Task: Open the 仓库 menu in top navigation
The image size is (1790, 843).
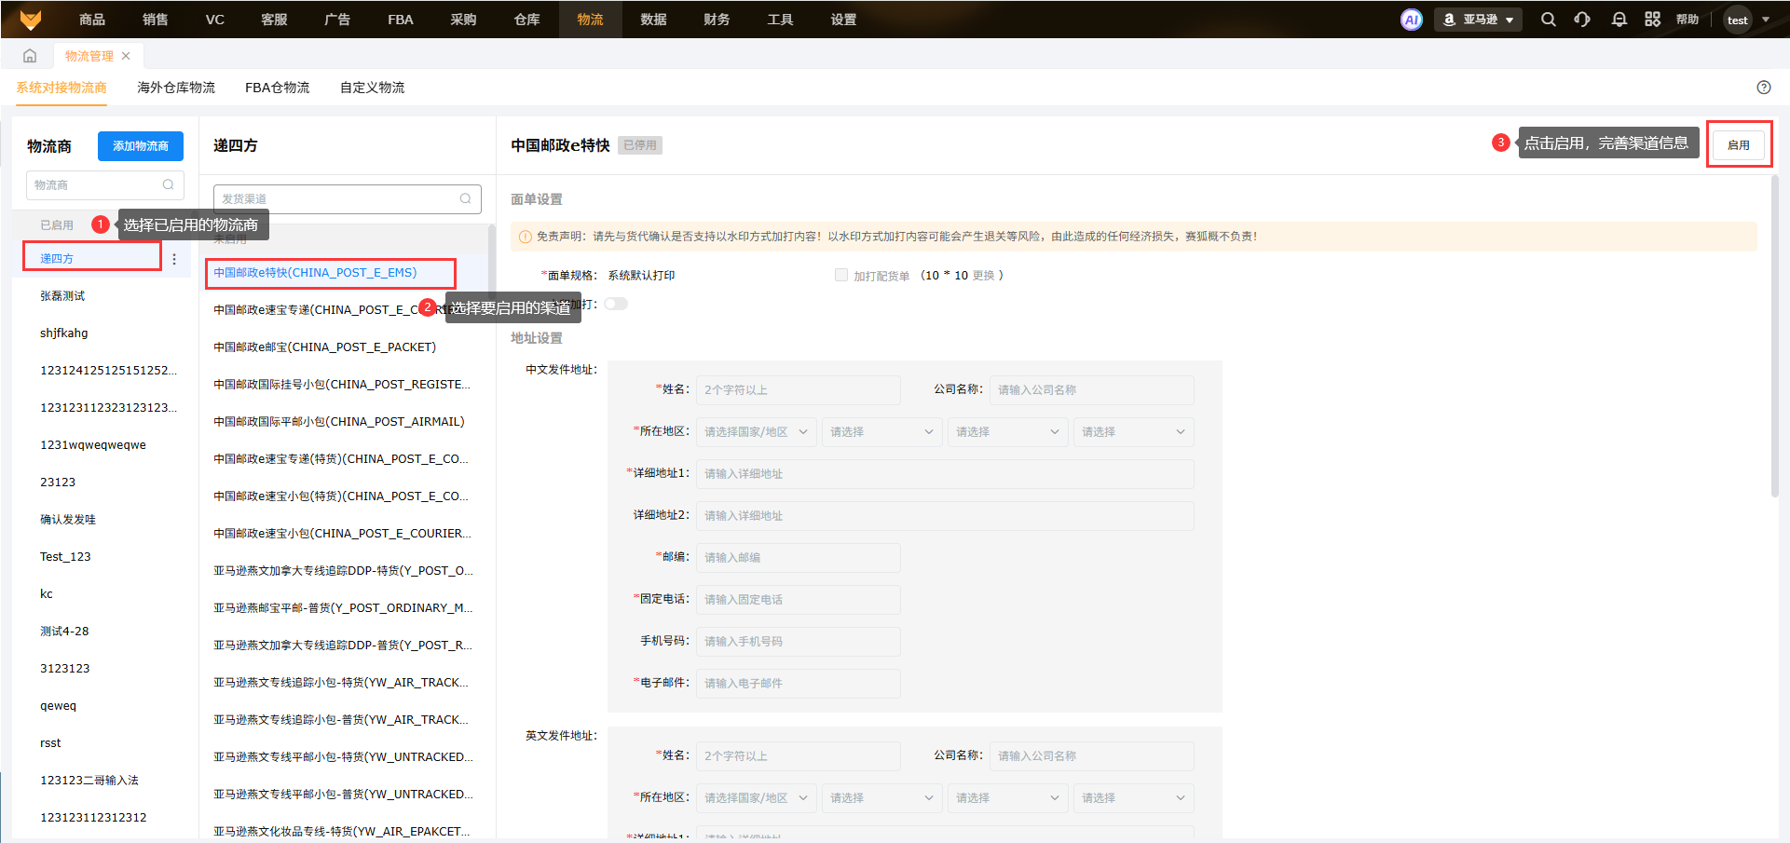Action: [527, 20]
